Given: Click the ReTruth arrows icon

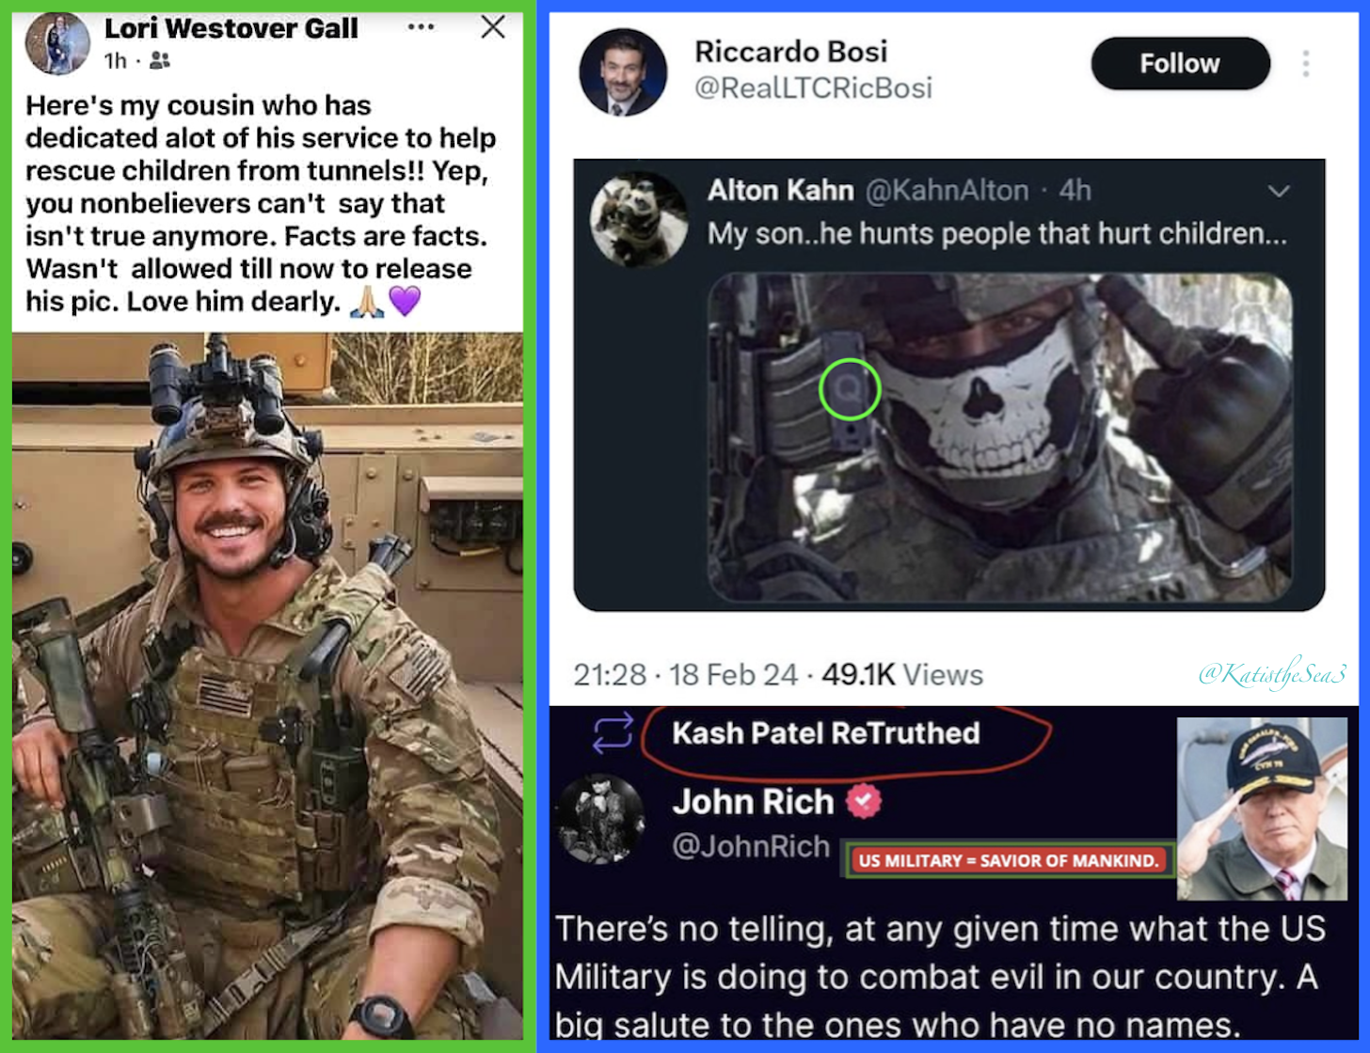Looking at the screenshot, I should click(613, 732).
